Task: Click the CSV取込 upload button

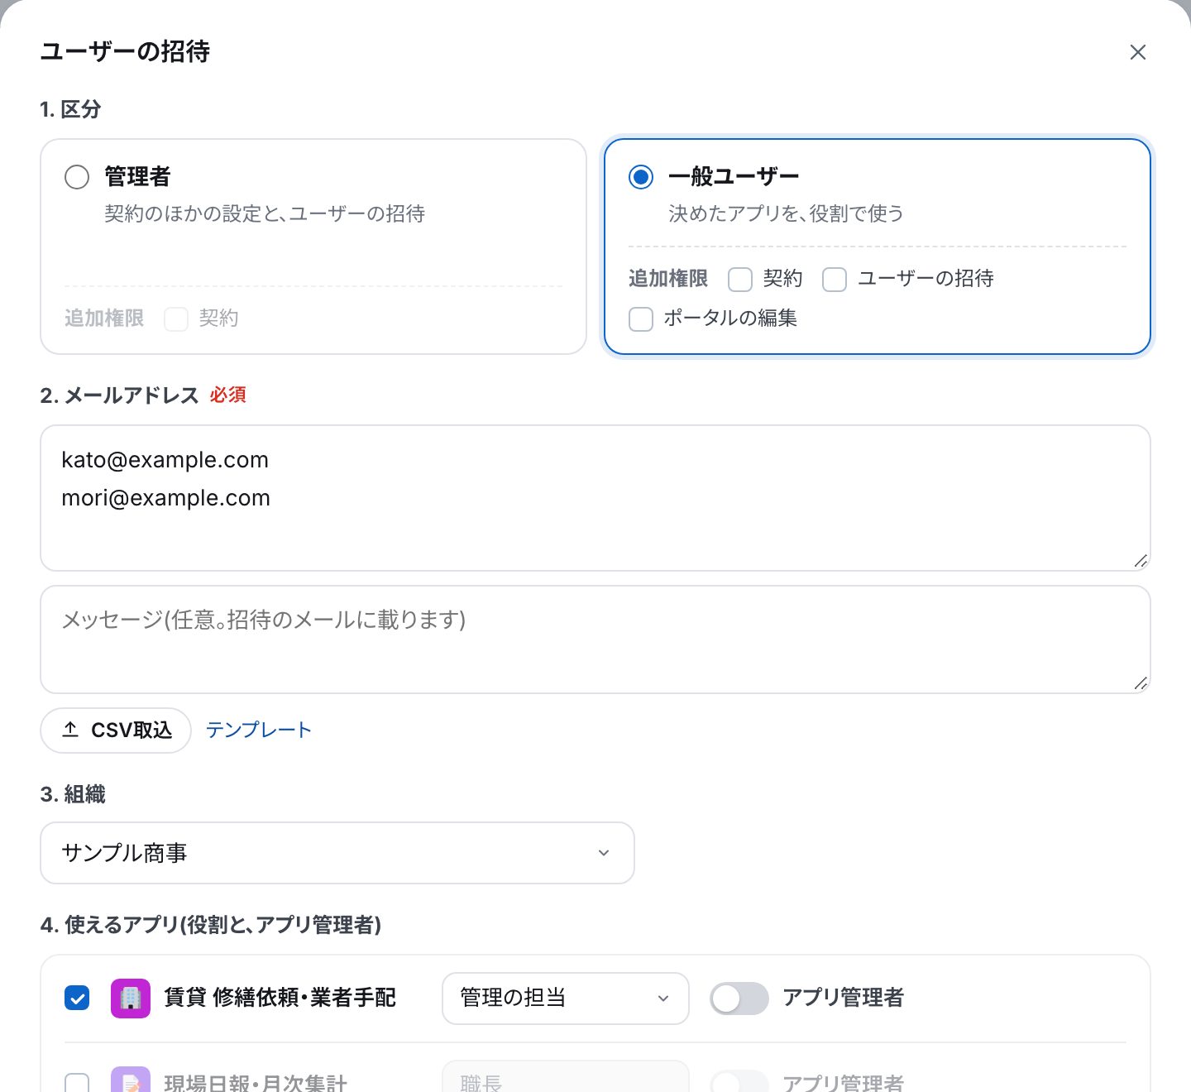Action: (x=116, y=730)
